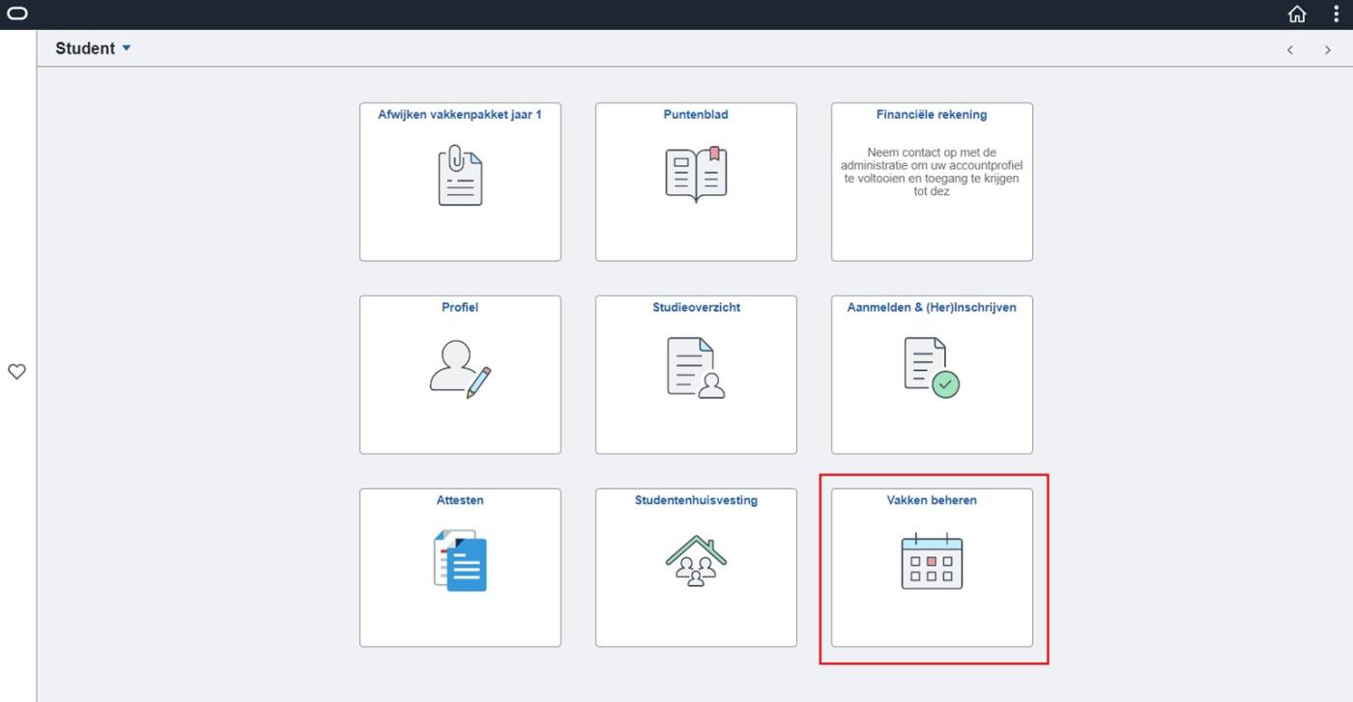
Task: Open the Studieoverzicht document icon
Action: click(x=696, y=369)
